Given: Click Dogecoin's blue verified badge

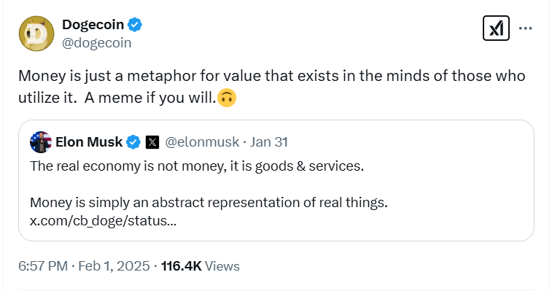Looking at the screenshot, I should (x=135, y=25).
